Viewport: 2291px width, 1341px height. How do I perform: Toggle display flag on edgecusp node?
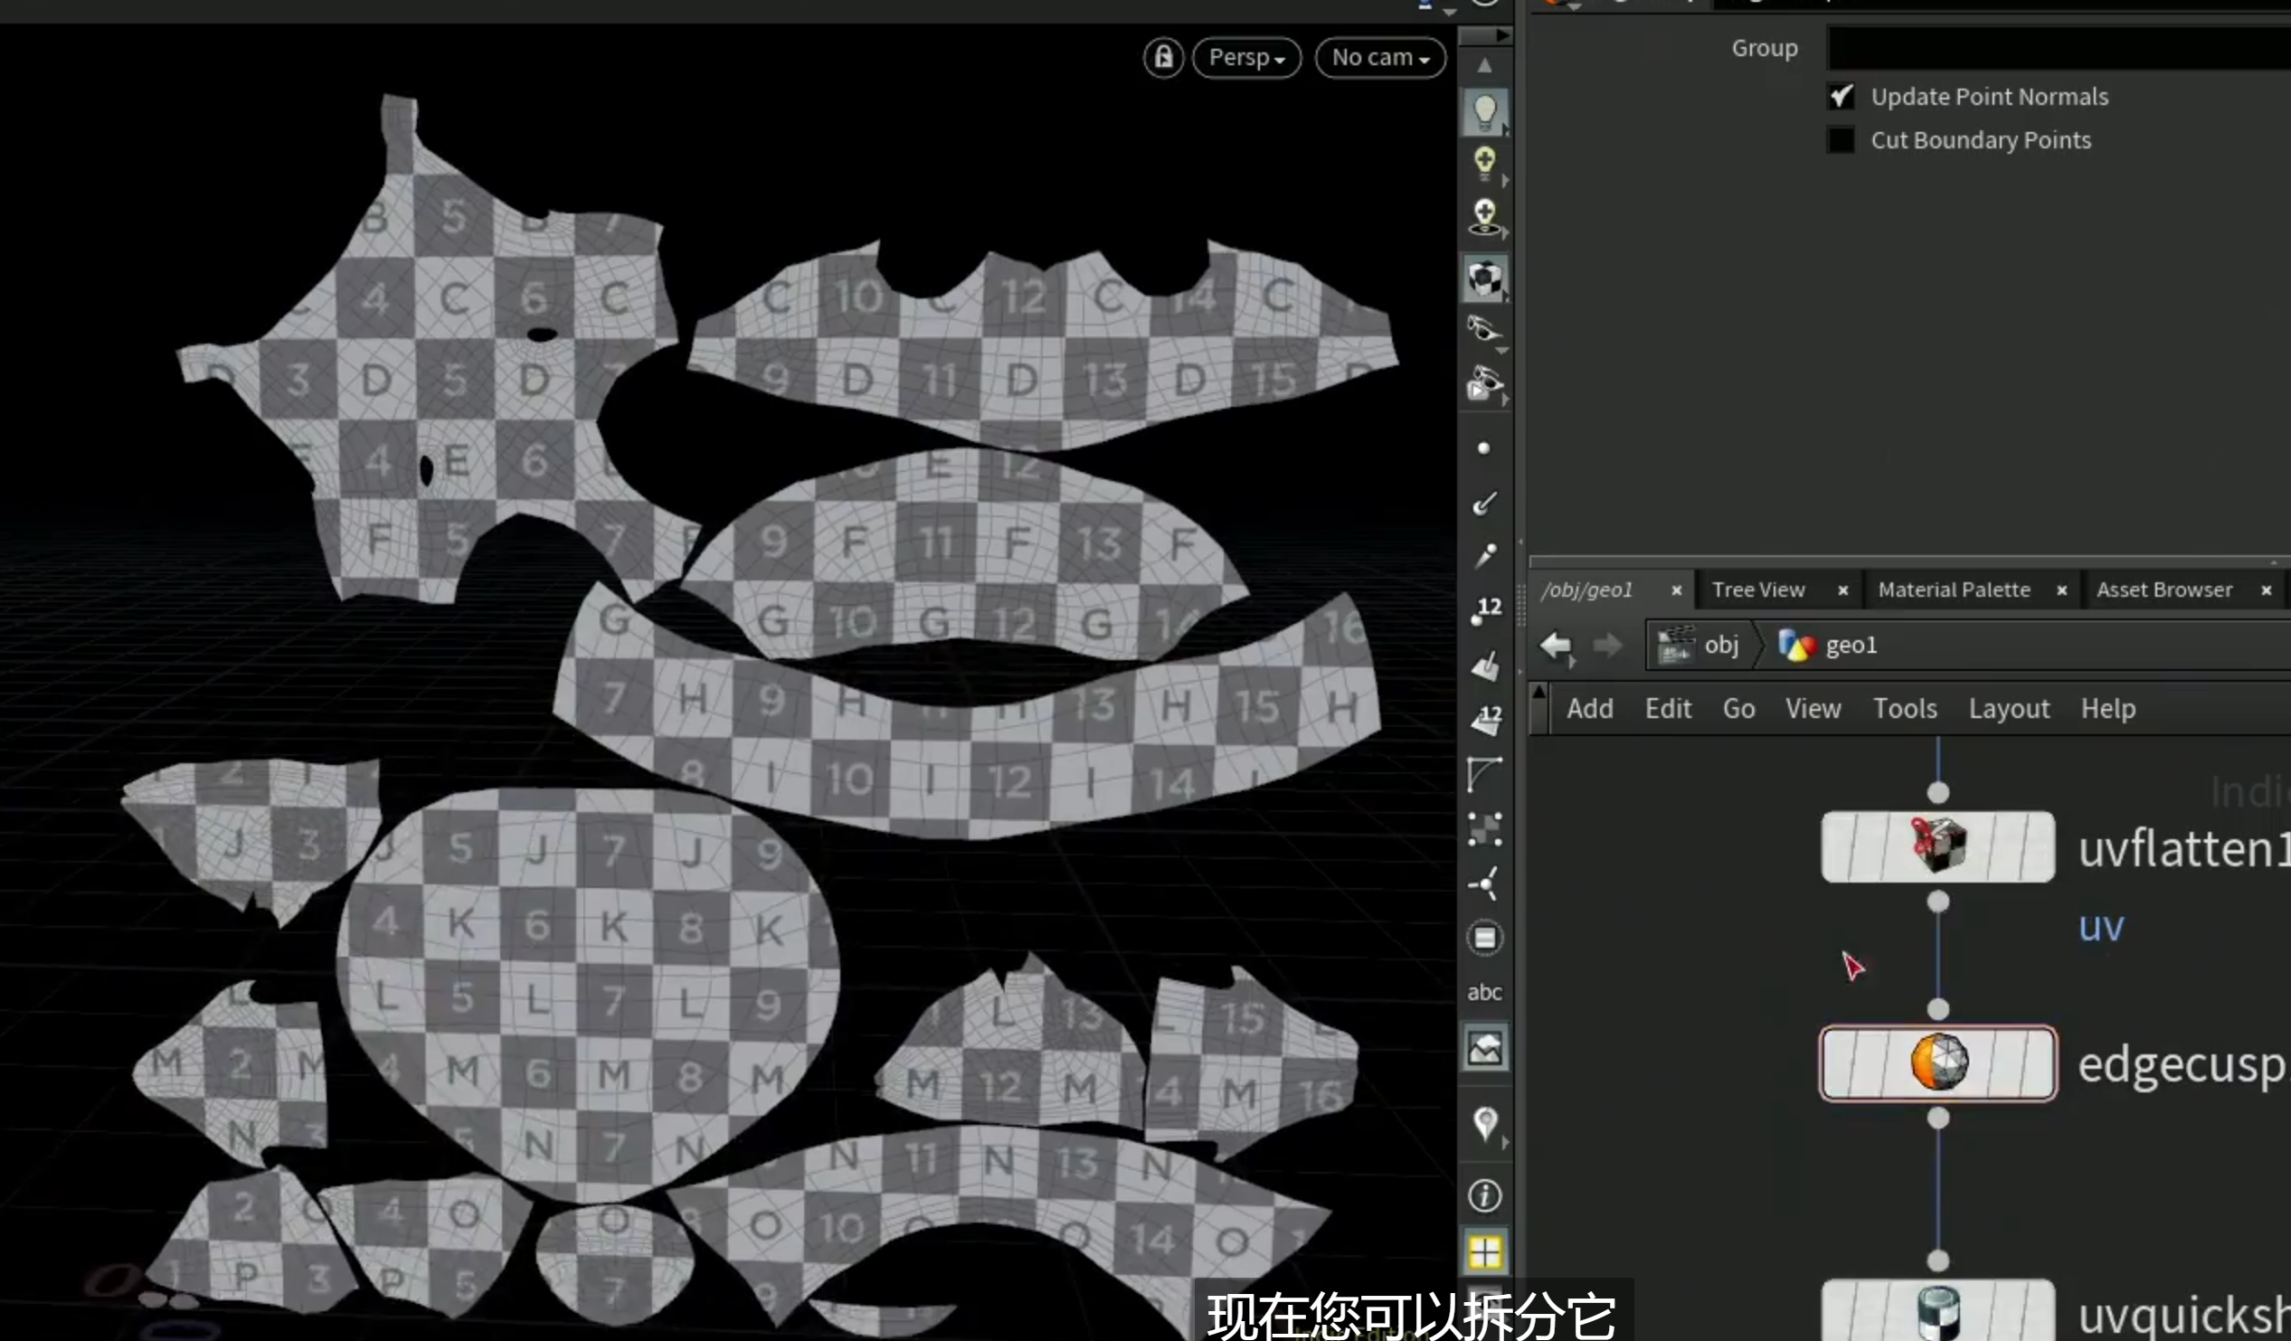[x=2039, y=1063]
